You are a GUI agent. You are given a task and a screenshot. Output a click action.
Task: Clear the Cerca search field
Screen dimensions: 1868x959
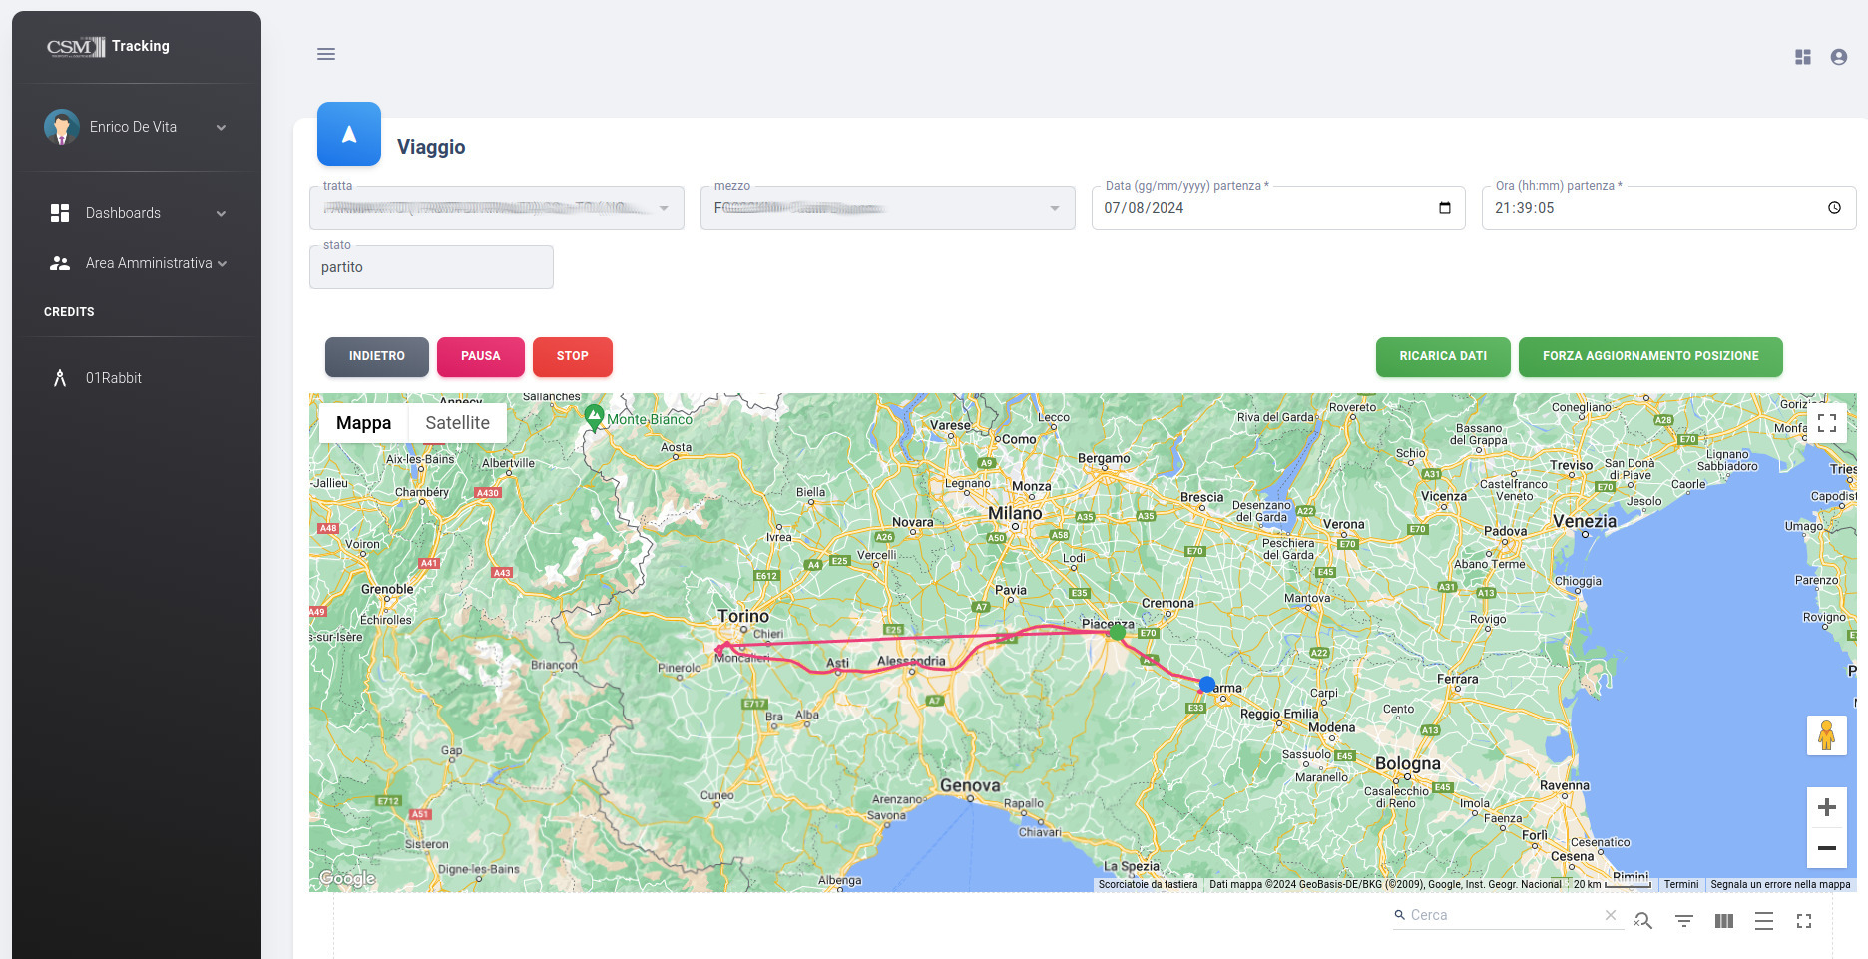pos(1610,915)
